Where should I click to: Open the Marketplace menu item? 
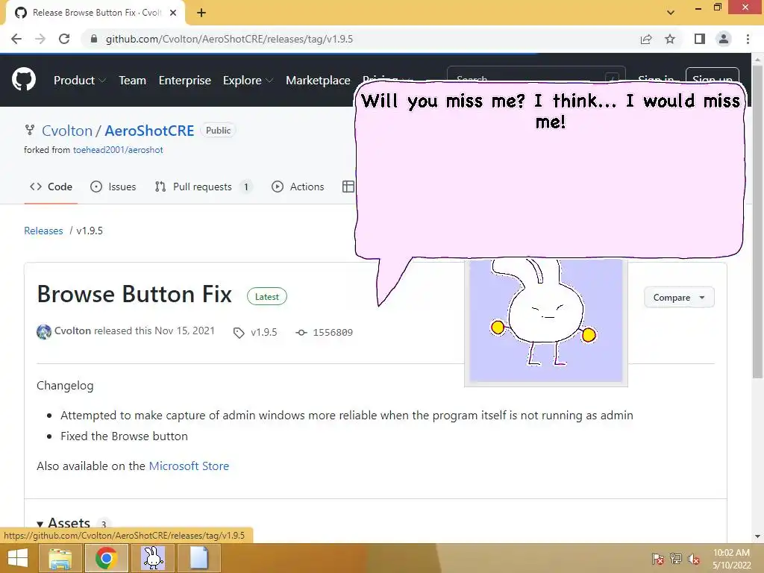318,81
